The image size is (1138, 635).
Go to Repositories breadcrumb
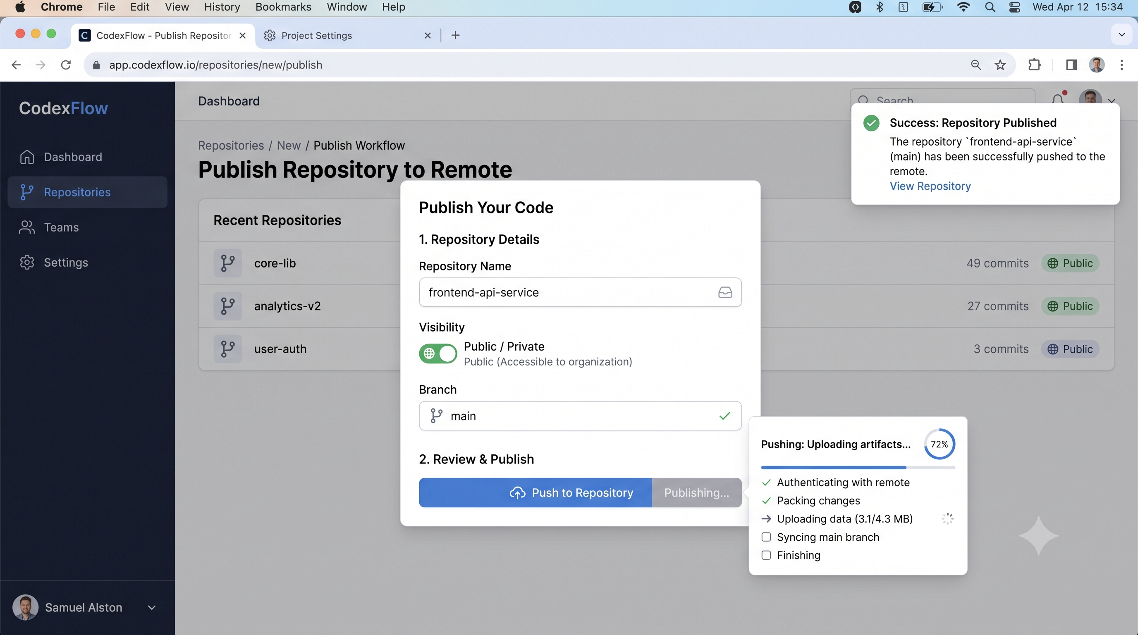[231, 145]
